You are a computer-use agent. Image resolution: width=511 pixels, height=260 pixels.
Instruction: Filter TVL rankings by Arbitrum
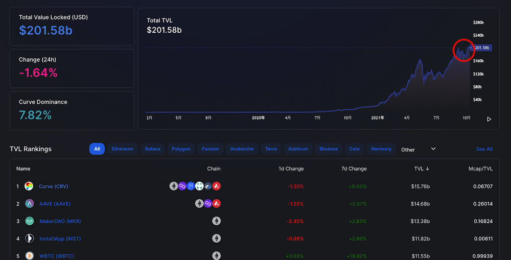click(x=298, y=149)
